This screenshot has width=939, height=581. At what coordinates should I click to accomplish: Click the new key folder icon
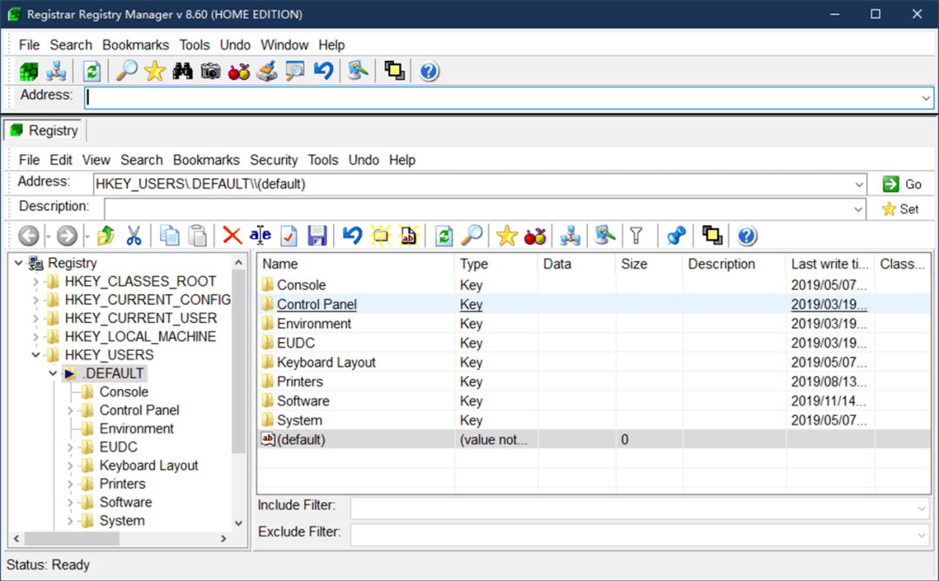[381, 235]
